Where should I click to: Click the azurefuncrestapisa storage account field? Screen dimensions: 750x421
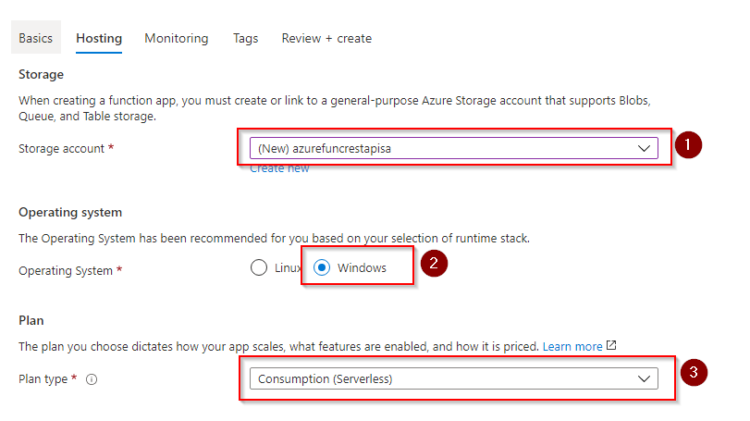453,148
